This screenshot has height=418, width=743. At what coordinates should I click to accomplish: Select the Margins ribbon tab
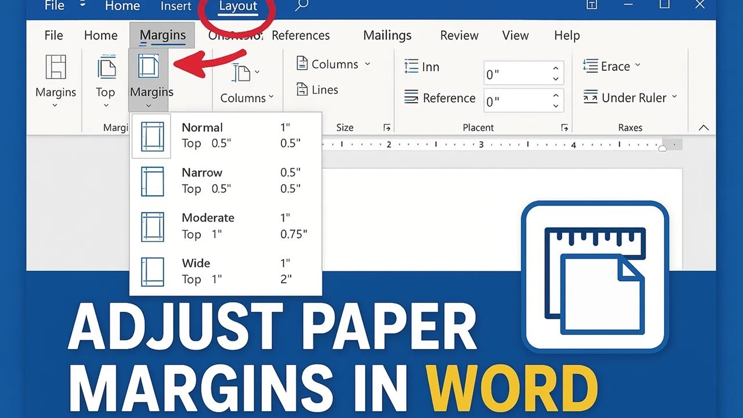coord(163,35)
